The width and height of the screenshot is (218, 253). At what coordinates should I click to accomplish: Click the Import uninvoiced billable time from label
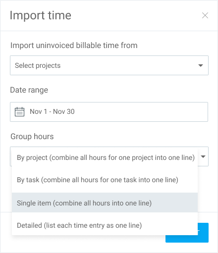pos(74,46)
